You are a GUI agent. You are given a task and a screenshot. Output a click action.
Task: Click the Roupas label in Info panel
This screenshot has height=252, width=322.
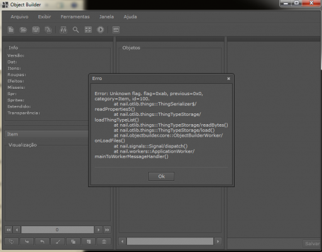tap(17, 75)
